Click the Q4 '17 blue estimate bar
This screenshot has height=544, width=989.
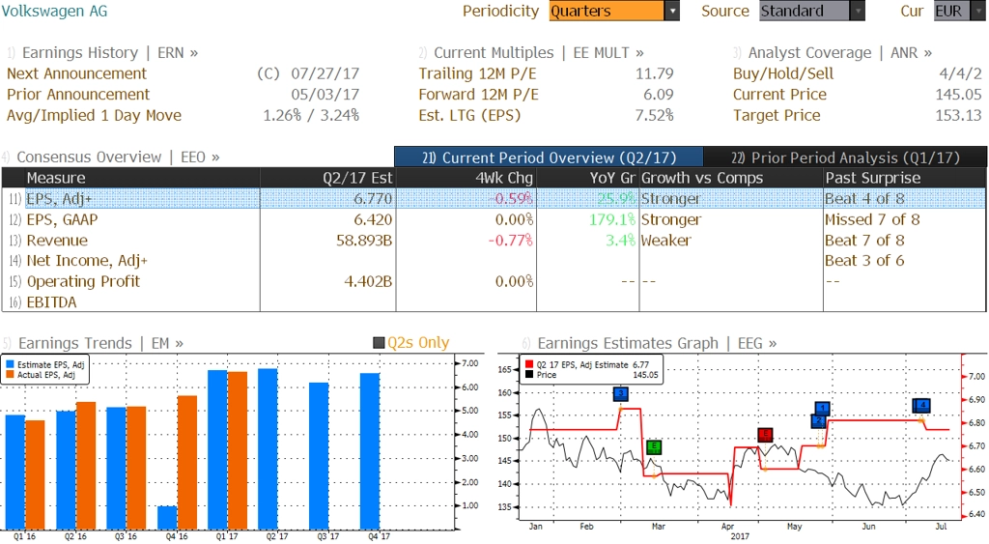[370, 451]
